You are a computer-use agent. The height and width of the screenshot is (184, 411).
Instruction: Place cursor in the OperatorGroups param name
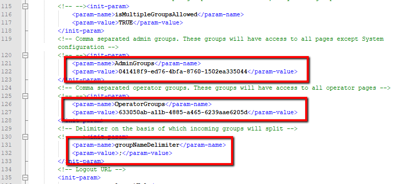[140, 104]
